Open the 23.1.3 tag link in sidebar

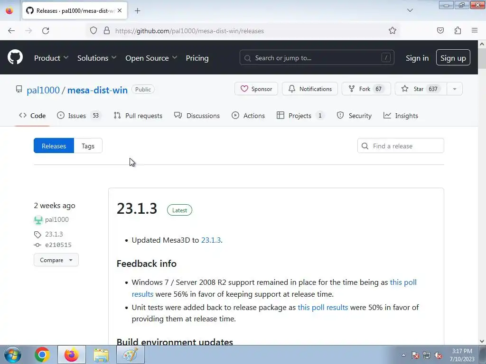[54, 234]
